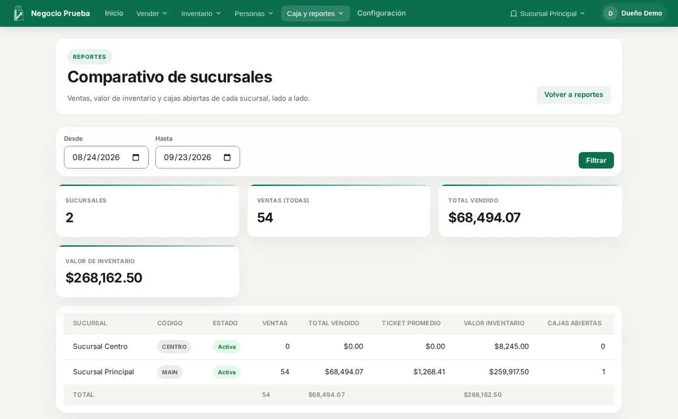This screenshot has height=419, width=678.
Task: Open the Hasta date calendar picker icon
Action: [227, 158]
